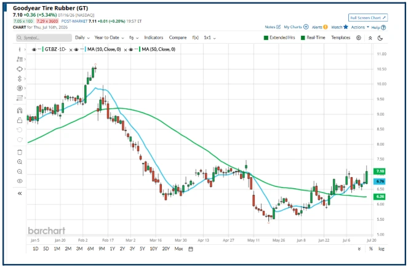
Task: Toggle Extended Hrs checkbox
Action: pos(266,38)
